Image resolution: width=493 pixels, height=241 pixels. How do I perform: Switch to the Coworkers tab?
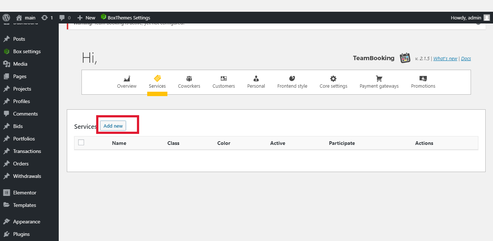pos(189,82)
